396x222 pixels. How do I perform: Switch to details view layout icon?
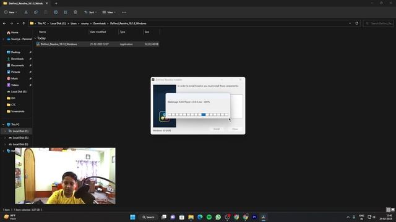[388, 210]
